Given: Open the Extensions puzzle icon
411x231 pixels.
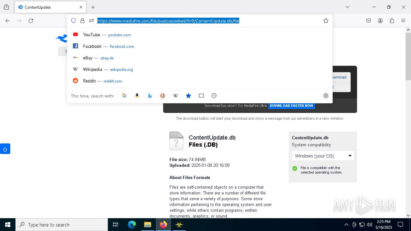Looking at the screenshot, I should 392,21.
